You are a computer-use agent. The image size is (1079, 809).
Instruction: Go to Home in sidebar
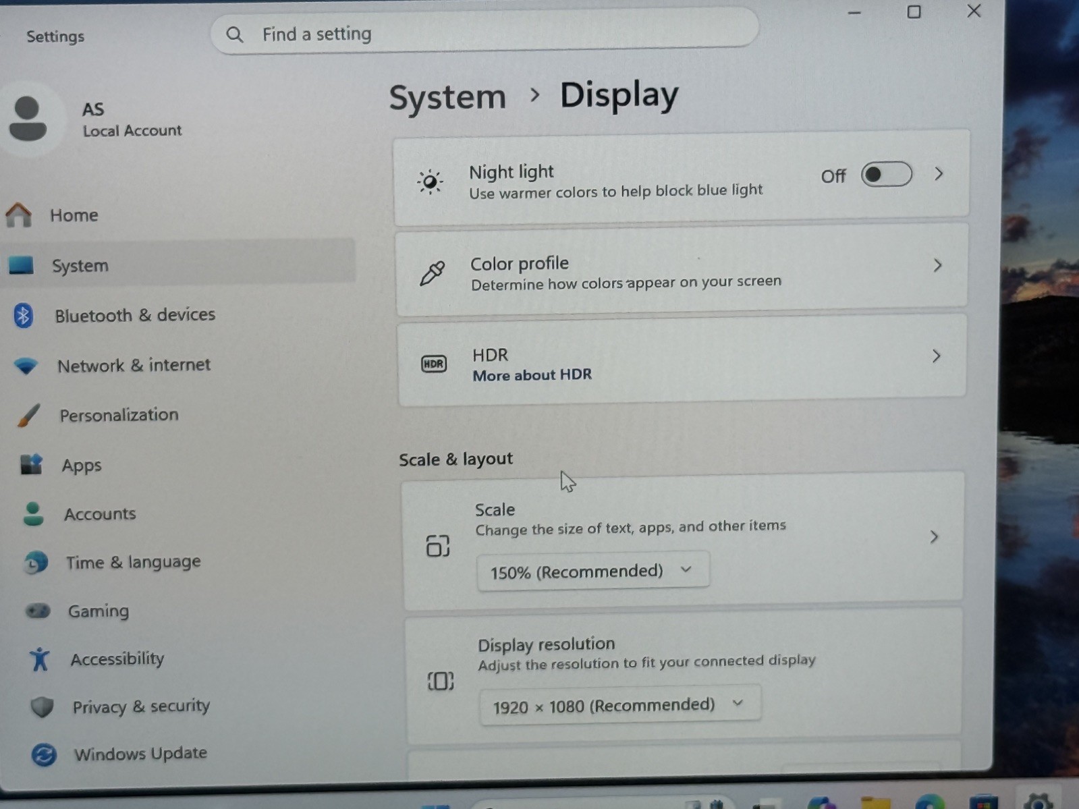coord(74,215)
